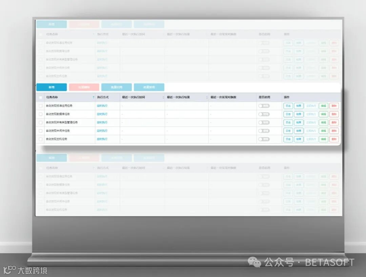Select checkbox for 自动发现标准应用任务
Image resolution: width=366 pixels, height=277 pixels.
[41, 106]
